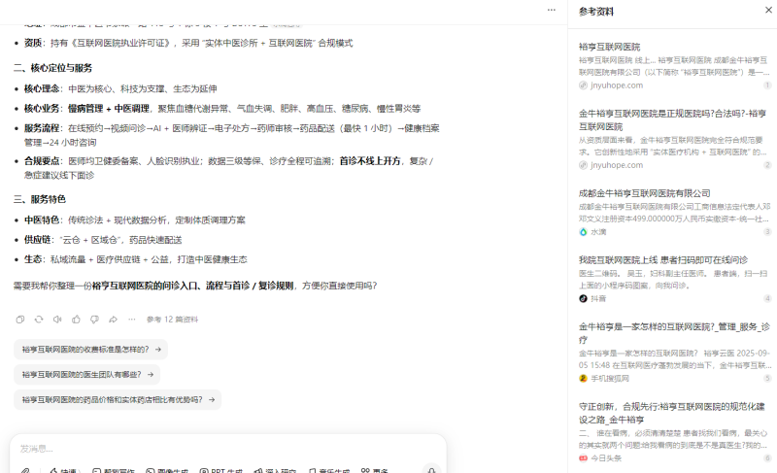777x473 pixels.
Task: Click the 今日头条 source icon
Action: coord(584,458)
